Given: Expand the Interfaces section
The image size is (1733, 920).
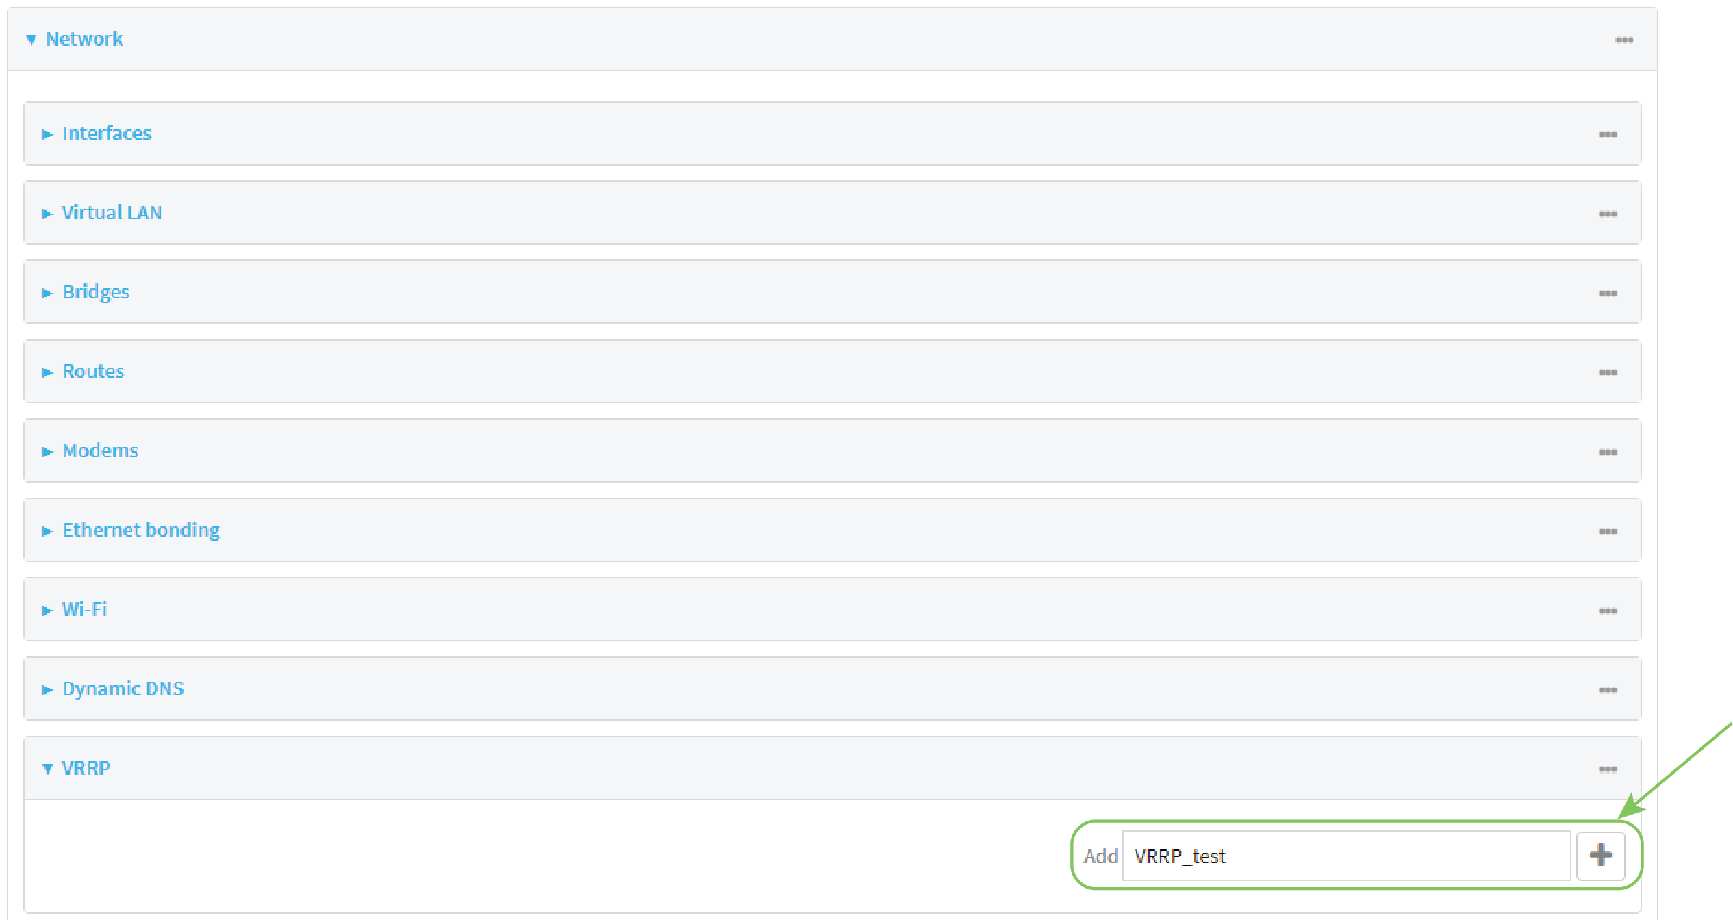Looking at the screenshot, I should point(48,134).
